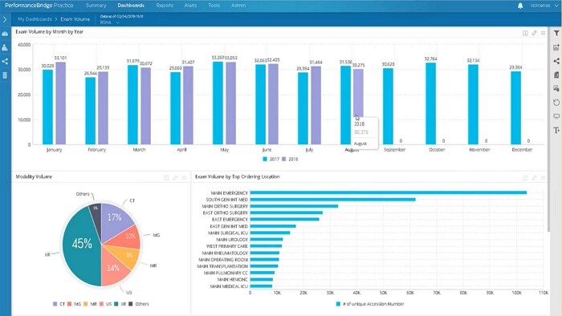Click the 17% CT pie slice
This screenshot has width=562, height=316.
pyautogui.click(x=115, y=217)
